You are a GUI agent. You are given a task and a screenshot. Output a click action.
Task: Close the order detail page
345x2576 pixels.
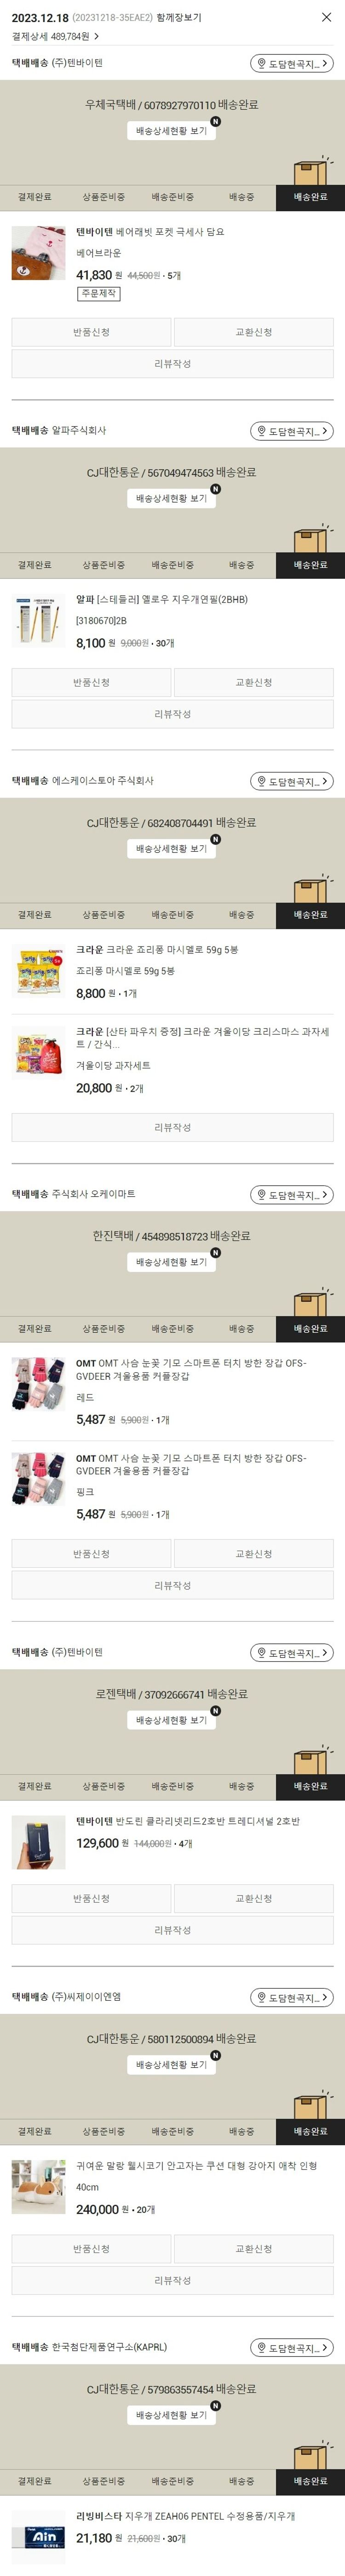tap(326, 17)
